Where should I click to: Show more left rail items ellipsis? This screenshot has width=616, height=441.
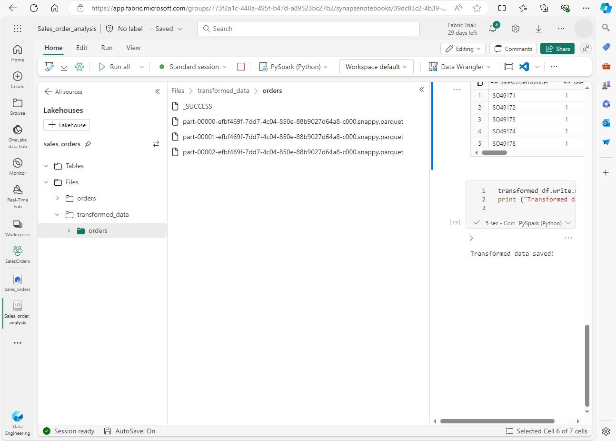(18, 343)
